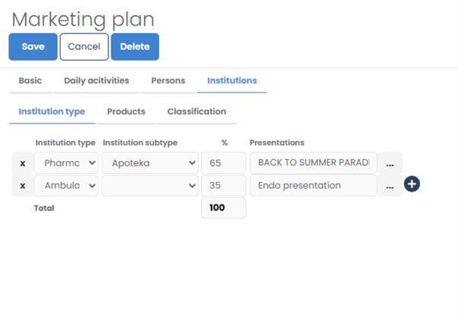Select the Institution type sub-tab

point(52,111)
